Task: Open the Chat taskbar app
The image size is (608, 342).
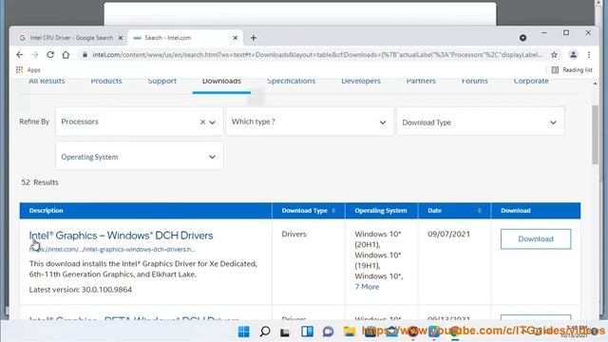Action: [x=328, y=332]
